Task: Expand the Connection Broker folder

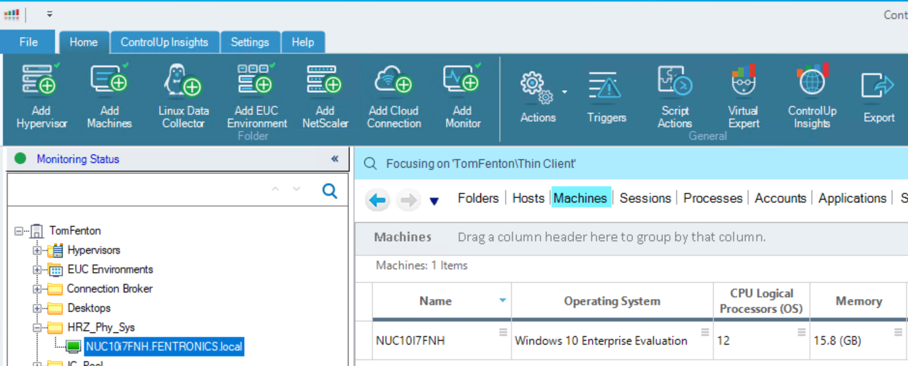Action: (x=37, y=289)
